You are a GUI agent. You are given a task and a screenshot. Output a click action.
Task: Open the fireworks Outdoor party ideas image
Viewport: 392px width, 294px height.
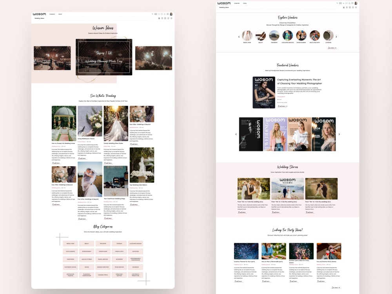tap(301, 251)
